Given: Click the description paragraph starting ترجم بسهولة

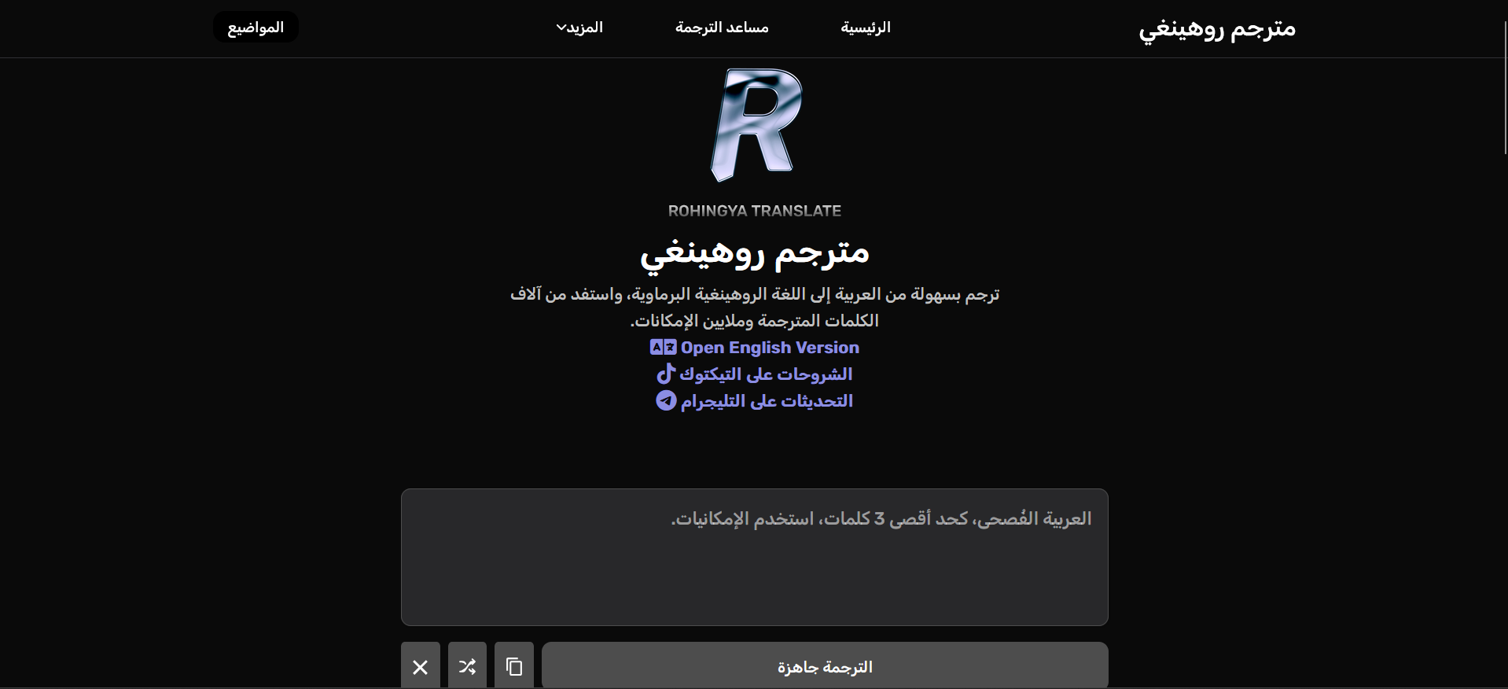Looking at the screenshot, I should click(755, 307).
